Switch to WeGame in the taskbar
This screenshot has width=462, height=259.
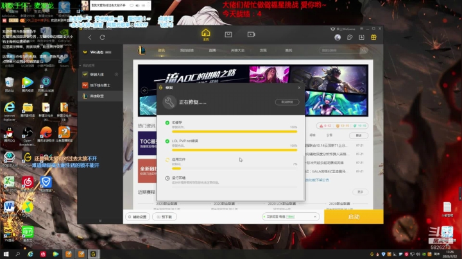point(94,254)
